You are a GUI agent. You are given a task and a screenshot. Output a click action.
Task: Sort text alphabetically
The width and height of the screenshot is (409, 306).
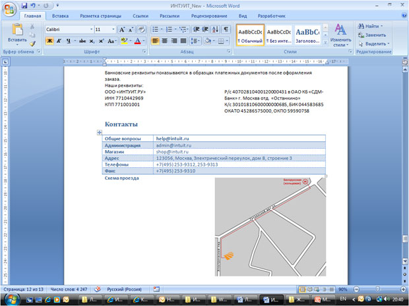pos(216,30)
